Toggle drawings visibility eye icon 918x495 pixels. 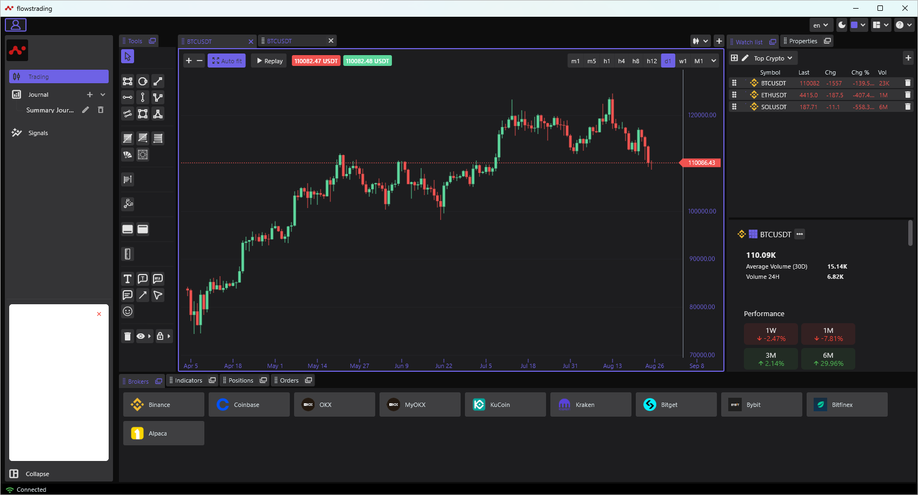(141, 336)
